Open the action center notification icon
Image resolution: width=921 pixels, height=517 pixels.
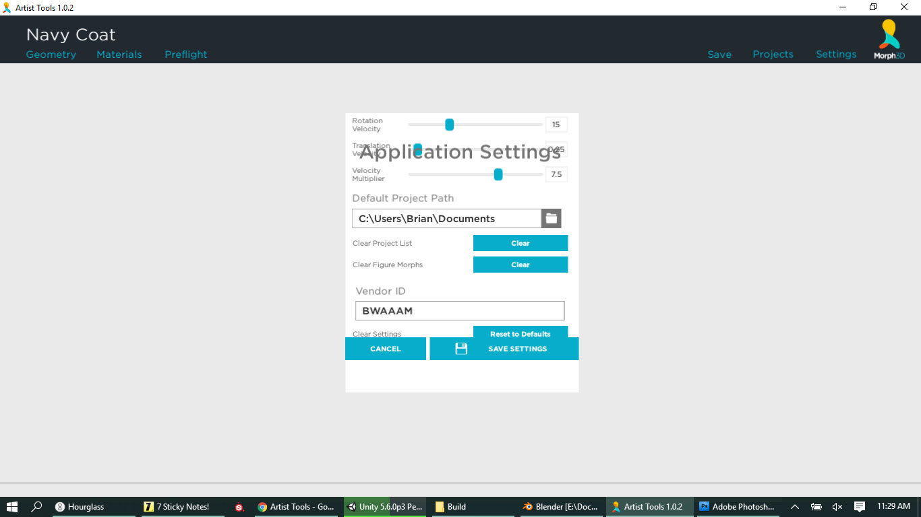[860, 507]
